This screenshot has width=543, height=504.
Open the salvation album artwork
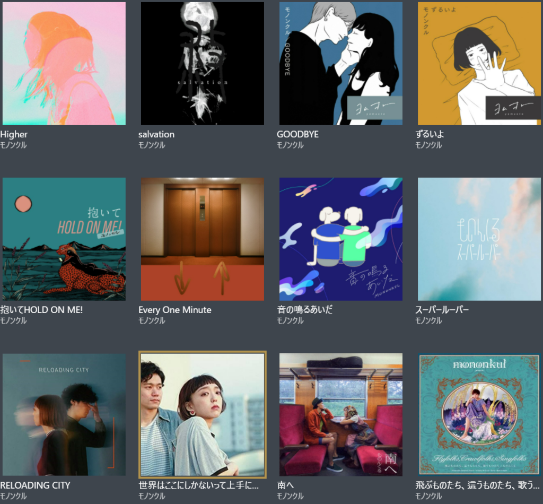point(202,63)
